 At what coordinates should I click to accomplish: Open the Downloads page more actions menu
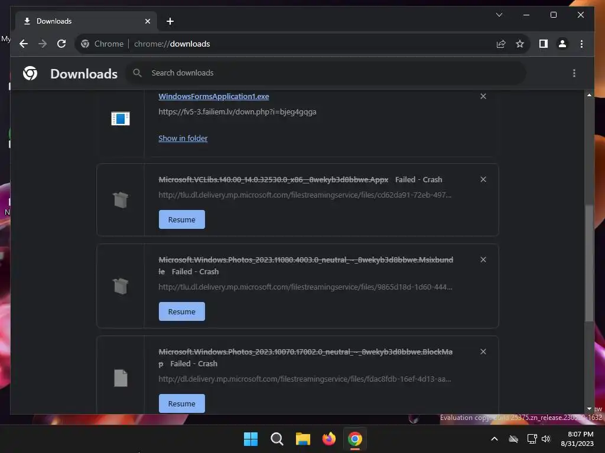[x=574, y=73]
